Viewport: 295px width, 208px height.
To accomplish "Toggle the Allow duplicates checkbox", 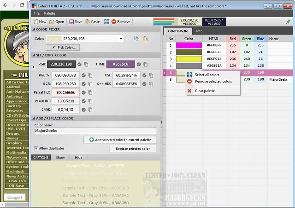I will click(36, 149).
